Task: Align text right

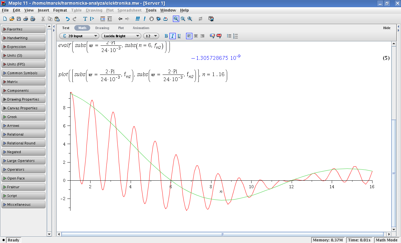Action: click(202, 36)
